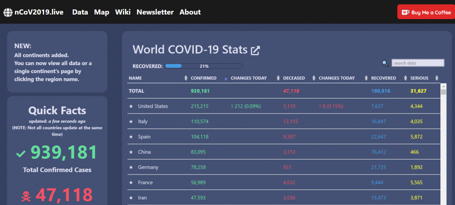Open the Spain country link
The height and width of the screenshot is (205, 455).
(144, 136)
